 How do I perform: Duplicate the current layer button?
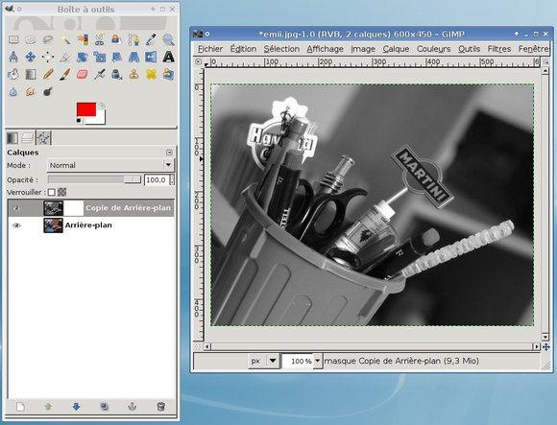(x=104, y=407)
